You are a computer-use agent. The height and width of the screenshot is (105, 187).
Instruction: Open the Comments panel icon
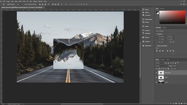(143, 15)
